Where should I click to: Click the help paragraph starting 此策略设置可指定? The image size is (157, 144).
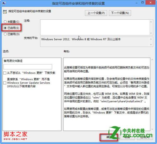[x=107, y=69]
